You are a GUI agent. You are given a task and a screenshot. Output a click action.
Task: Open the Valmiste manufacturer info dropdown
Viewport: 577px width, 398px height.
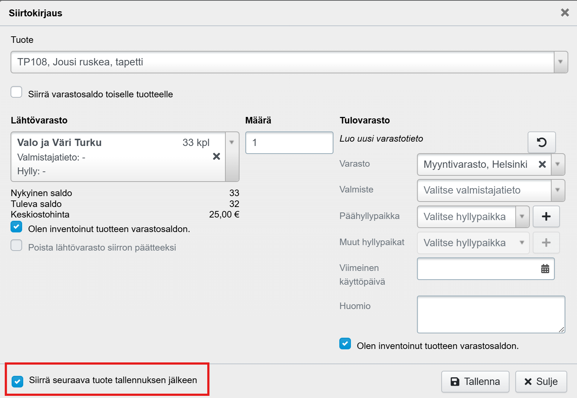click(558, 190)
